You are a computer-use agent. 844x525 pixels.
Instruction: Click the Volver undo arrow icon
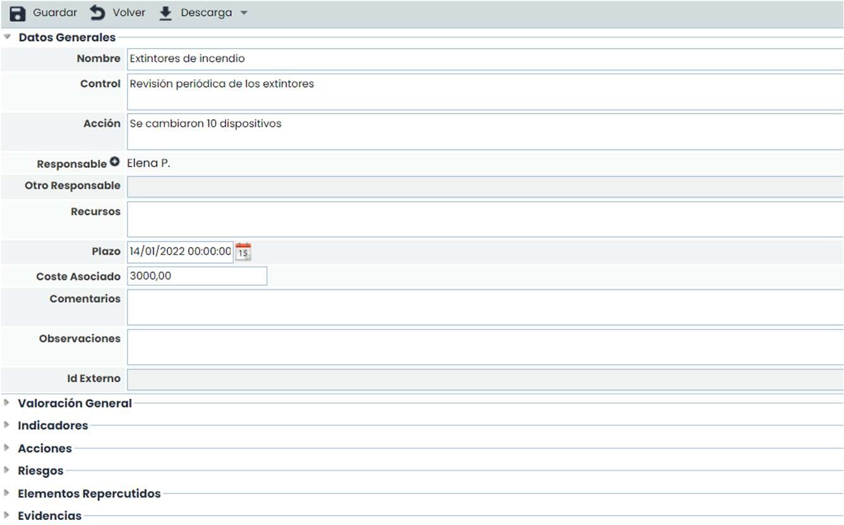(x=97, y=13)
